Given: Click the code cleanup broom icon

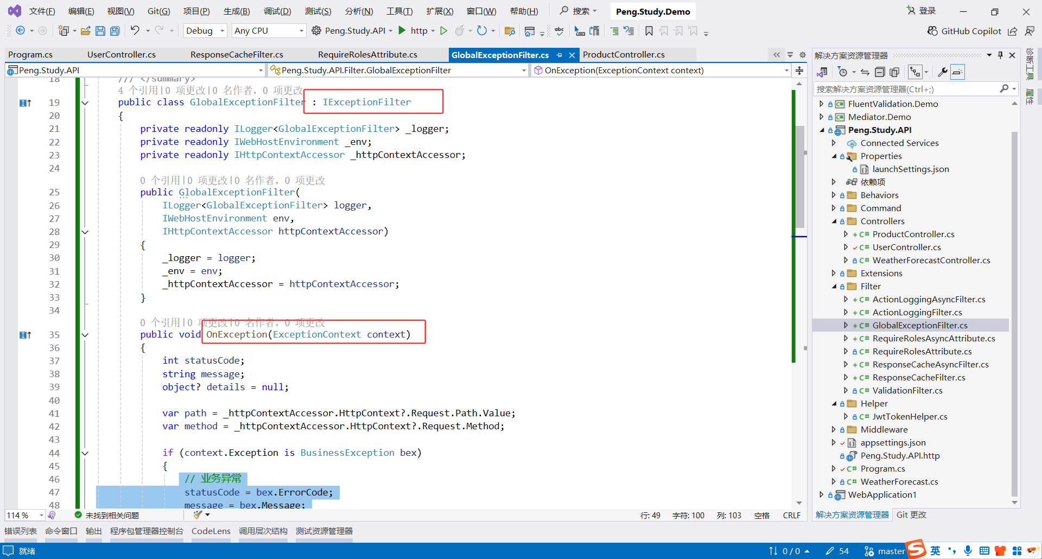Looking at the screenshot, I should (x=198, y=514).
